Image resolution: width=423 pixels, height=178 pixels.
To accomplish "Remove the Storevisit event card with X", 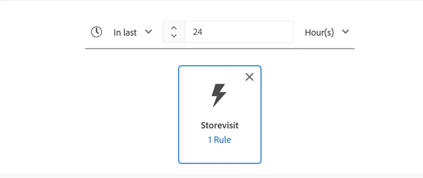I will click(x=249, y=77).
